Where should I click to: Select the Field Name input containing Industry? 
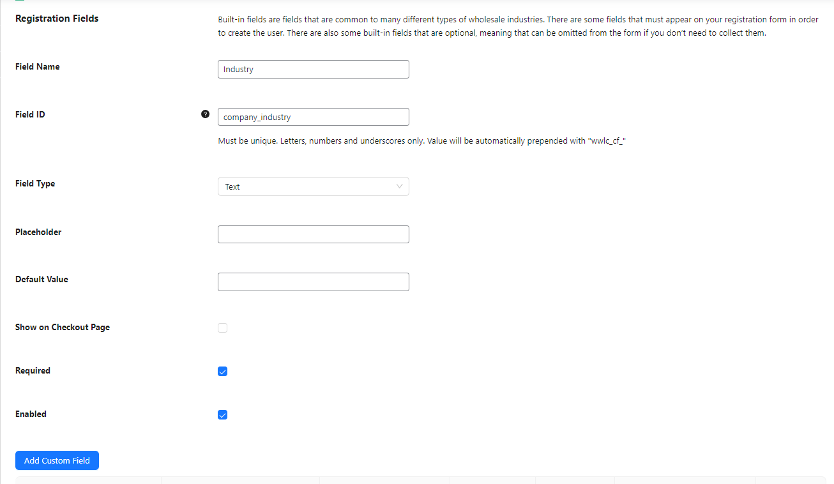pos(313,69)
